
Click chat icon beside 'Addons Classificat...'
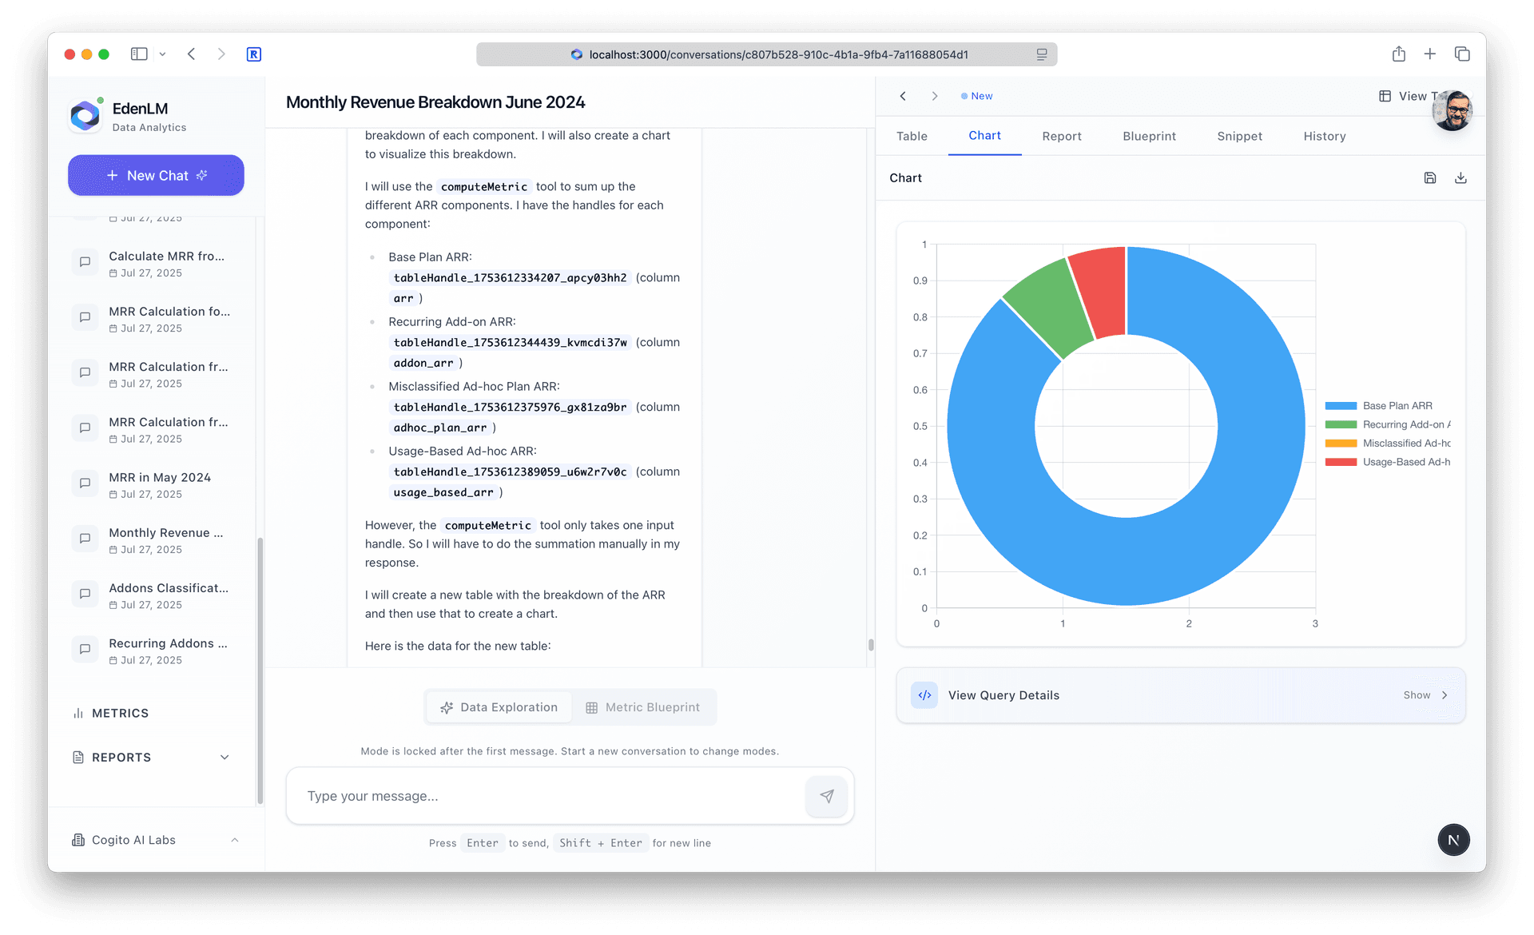(x=85, y=593)
